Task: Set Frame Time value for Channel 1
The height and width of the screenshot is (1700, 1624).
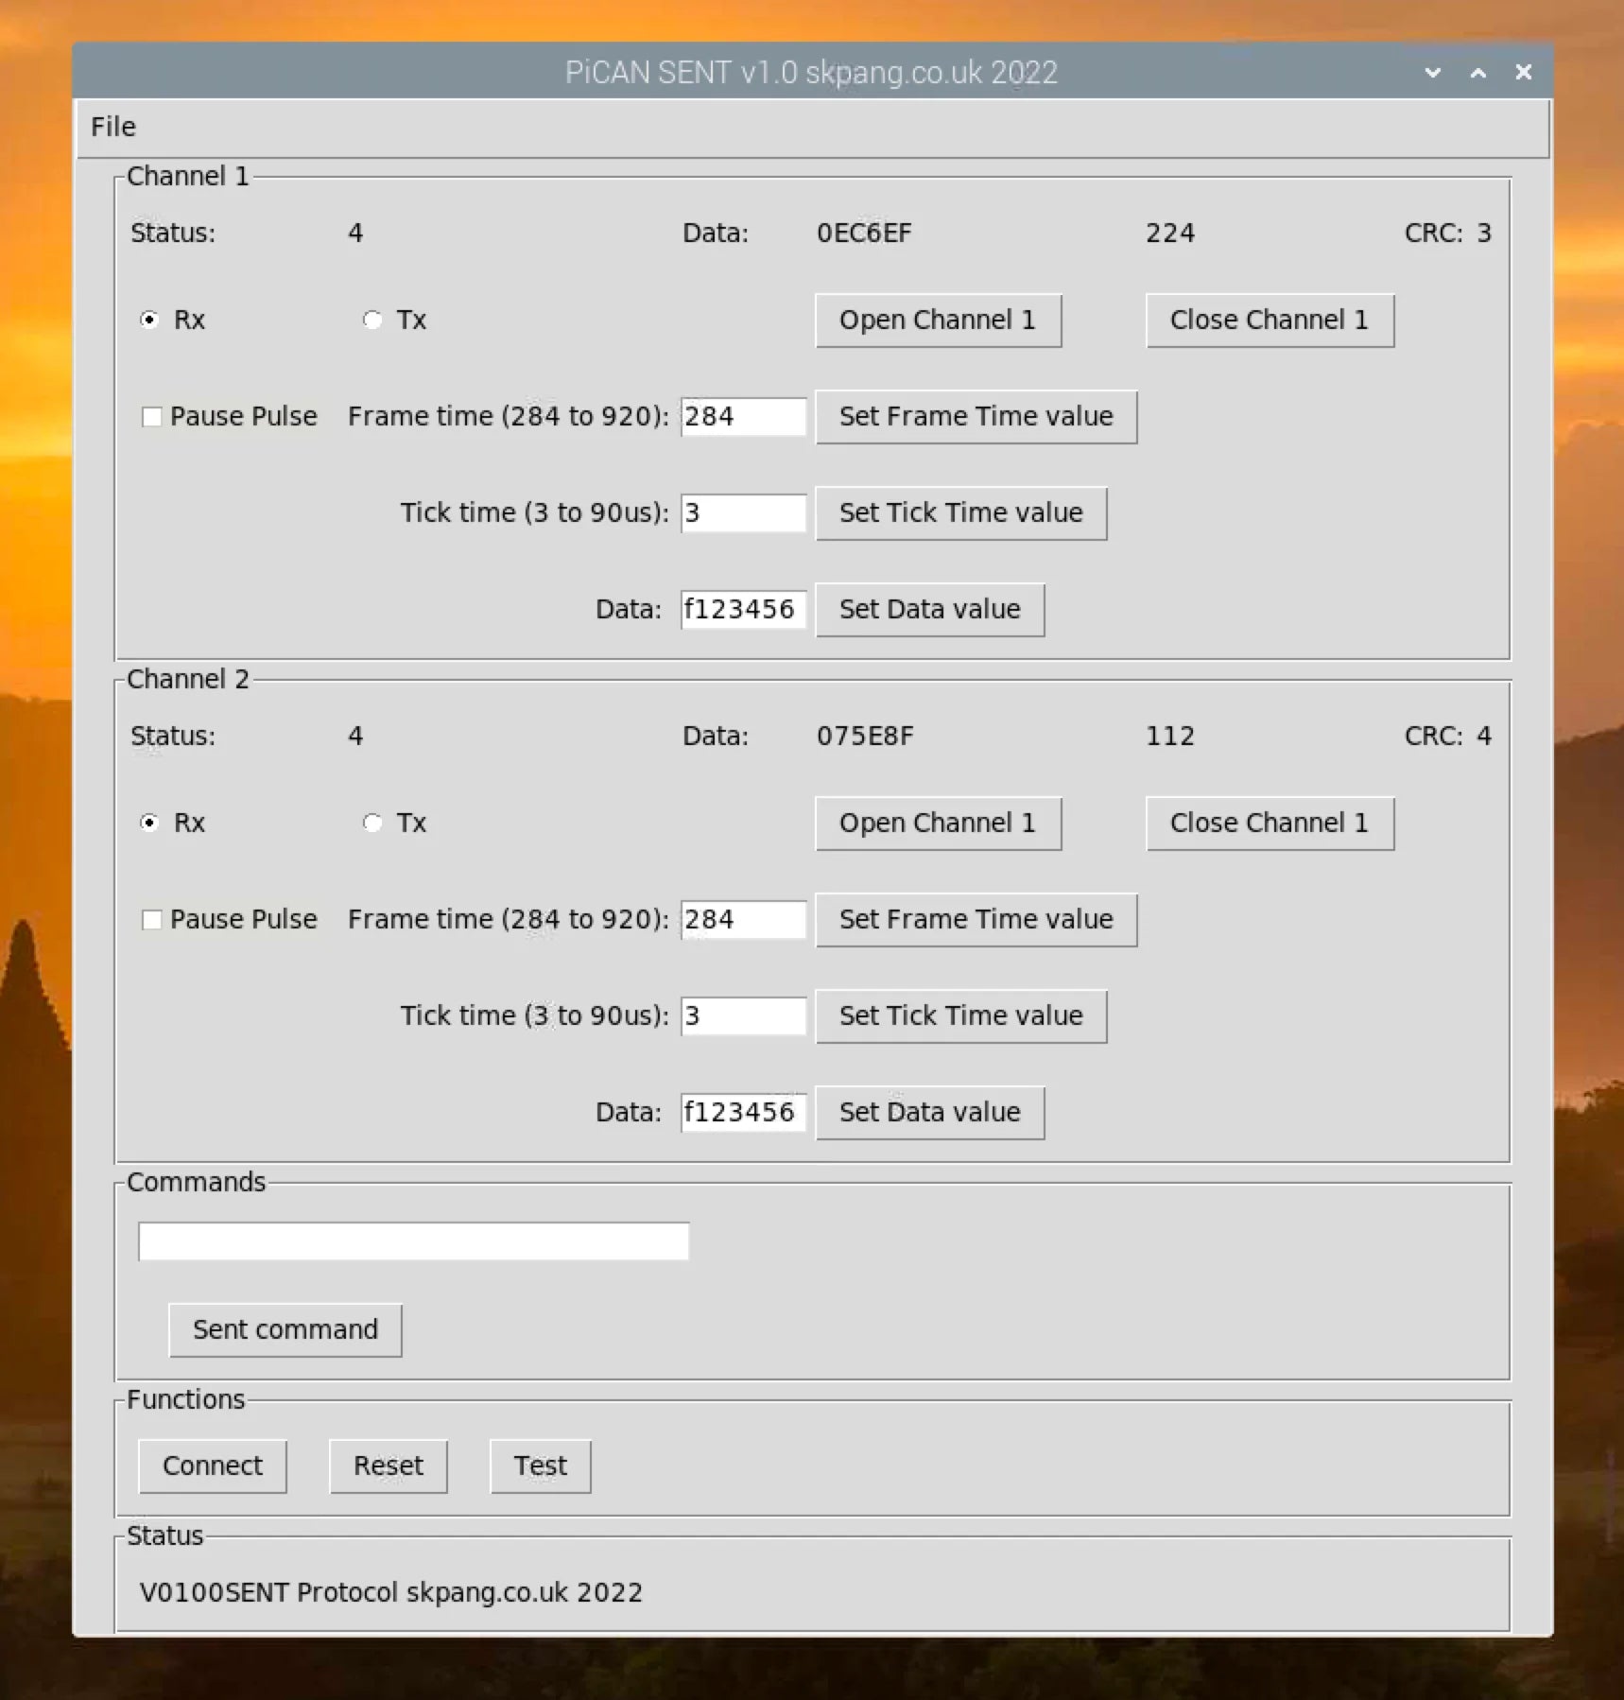Action: 976,416
